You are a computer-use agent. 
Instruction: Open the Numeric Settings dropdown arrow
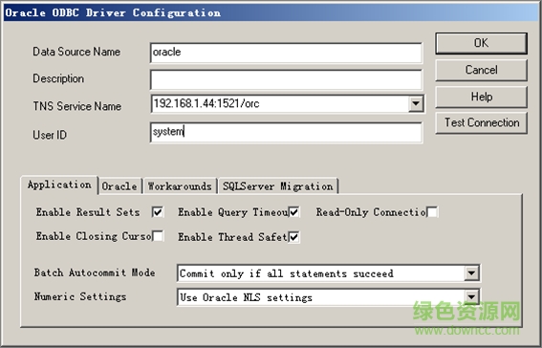click(471, 297)
